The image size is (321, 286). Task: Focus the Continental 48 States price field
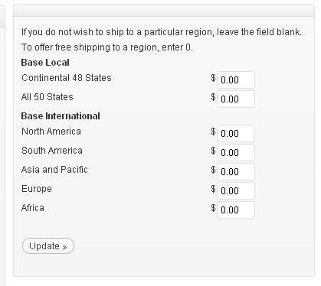pos(236,80)
